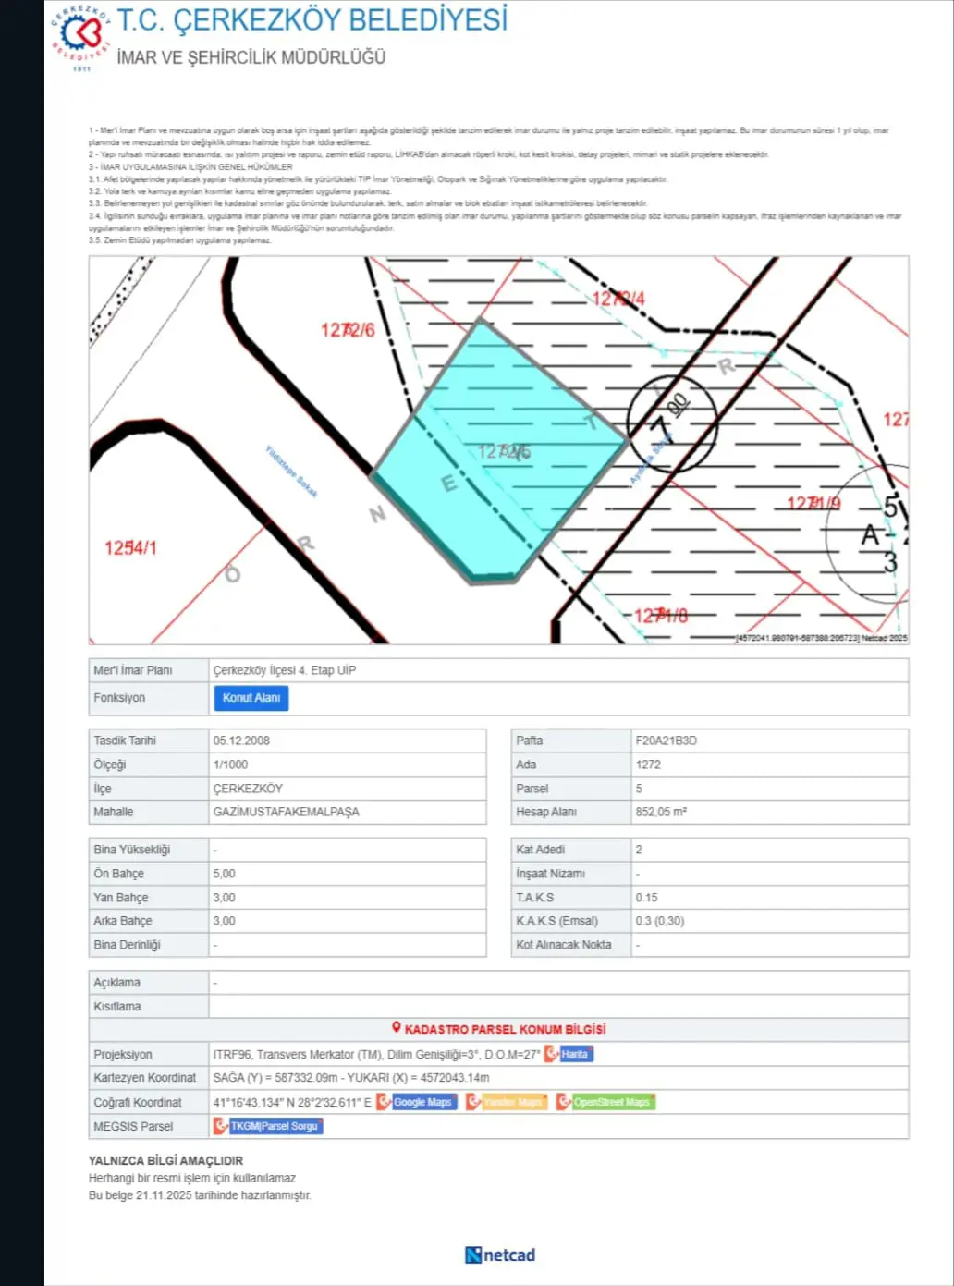Screen dimensions: 954x1286
Task: Click the Yıldıztepe Sokak street label
Action: point(292,472)
